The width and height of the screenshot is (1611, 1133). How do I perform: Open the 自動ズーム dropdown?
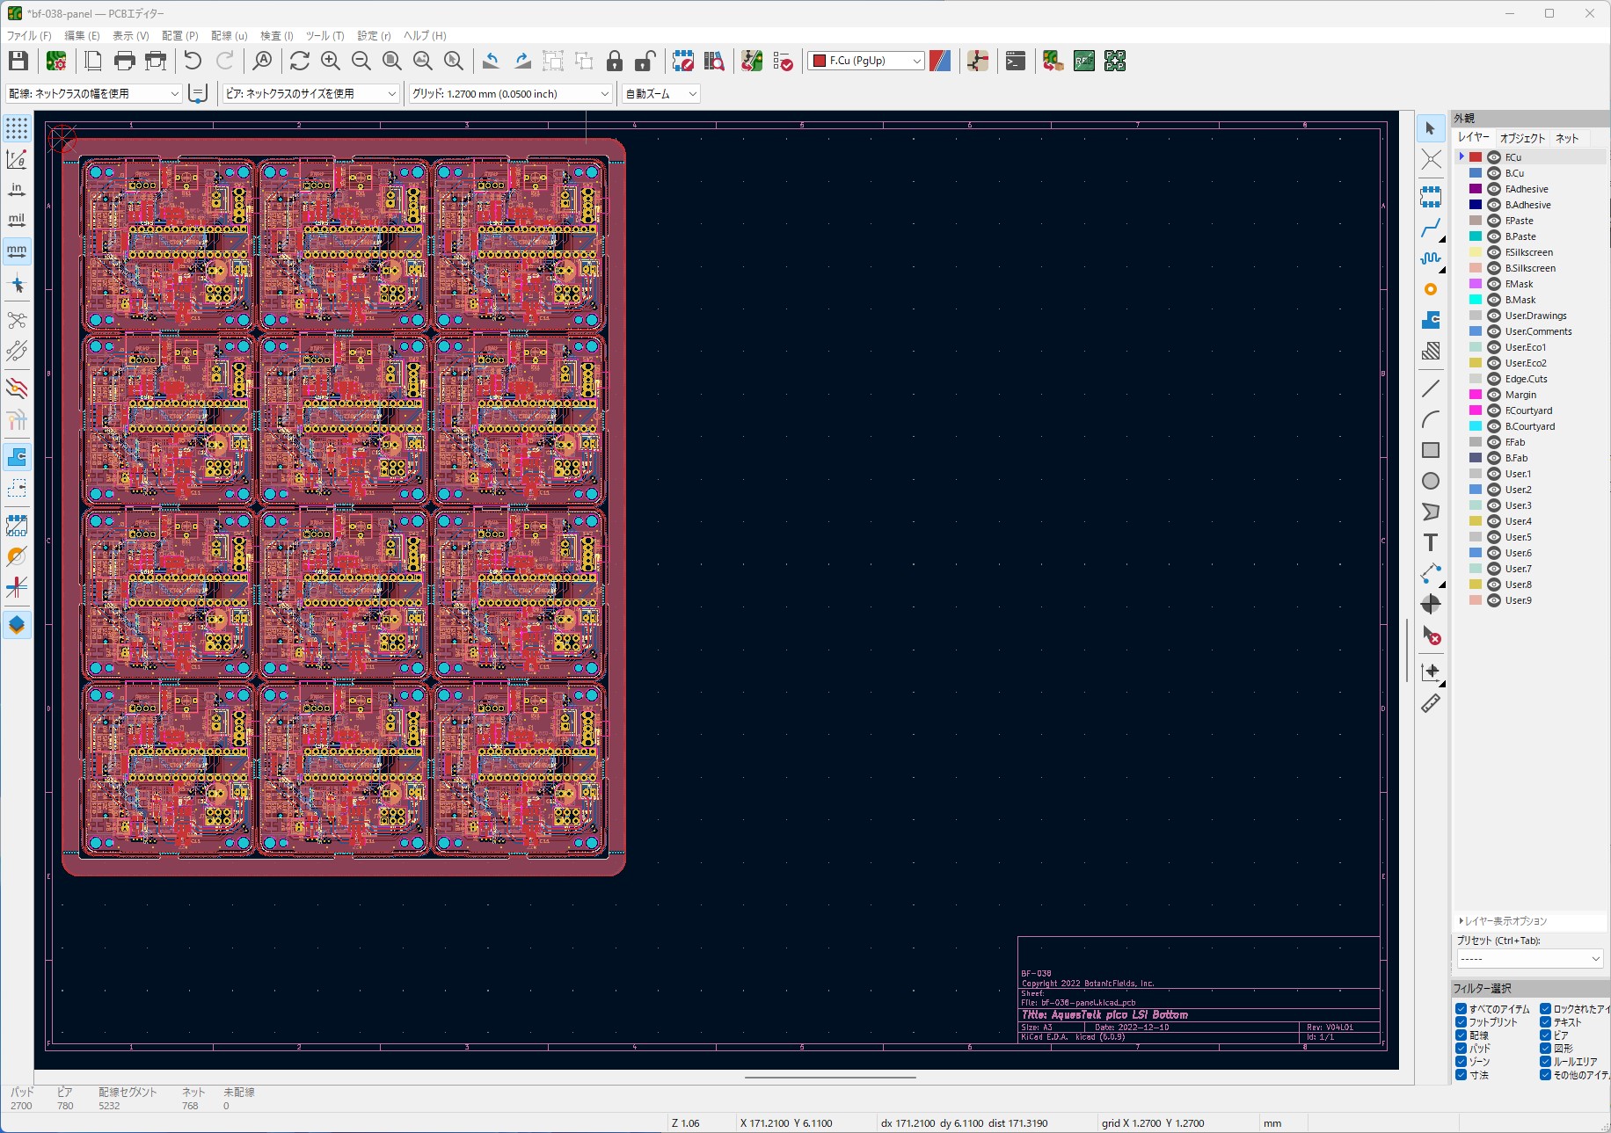pos(693,93)
